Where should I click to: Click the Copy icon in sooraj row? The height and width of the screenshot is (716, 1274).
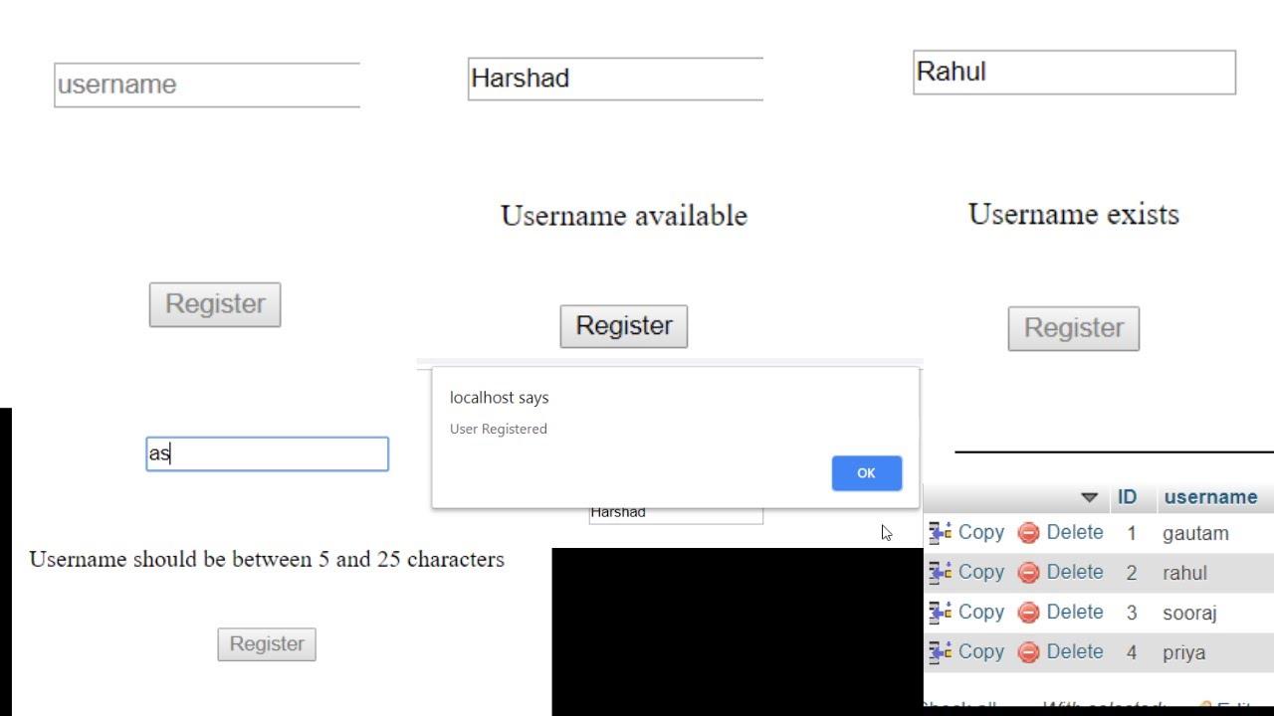[x=940, y=613]
